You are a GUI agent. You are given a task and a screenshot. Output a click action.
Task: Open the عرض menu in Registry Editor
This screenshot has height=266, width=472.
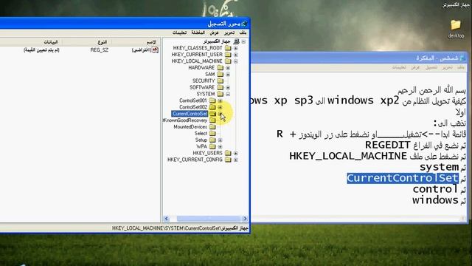pos(214,33)
